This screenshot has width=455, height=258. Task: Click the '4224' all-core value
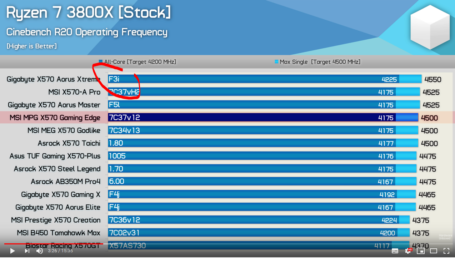[x=389, y=220]
